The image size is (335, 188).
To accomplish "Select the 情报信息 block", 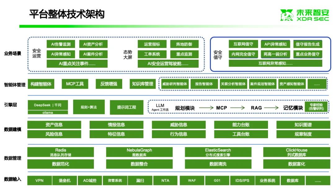I will click(x=116, y=125).
